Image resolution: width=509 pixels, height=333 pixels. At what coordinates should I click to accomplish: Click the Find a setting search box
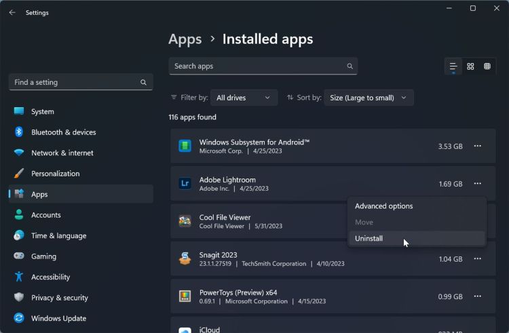[x=75, y=82]
